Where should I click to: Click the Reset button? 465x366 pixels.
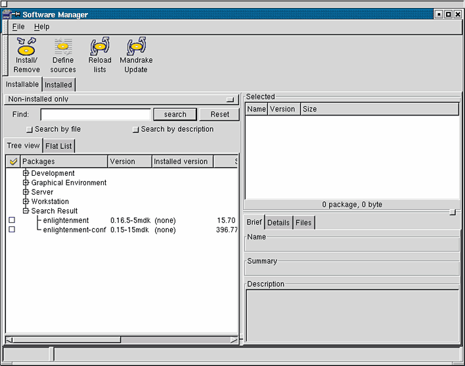click(x=220, y=114)
